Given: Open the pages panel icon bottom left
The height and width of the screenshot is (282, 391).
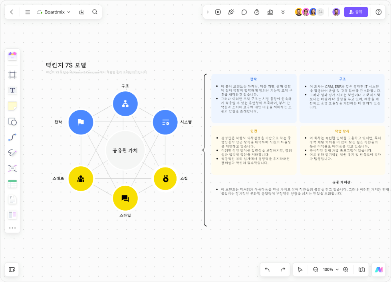Looking at the screenshot, I should 12,270.
